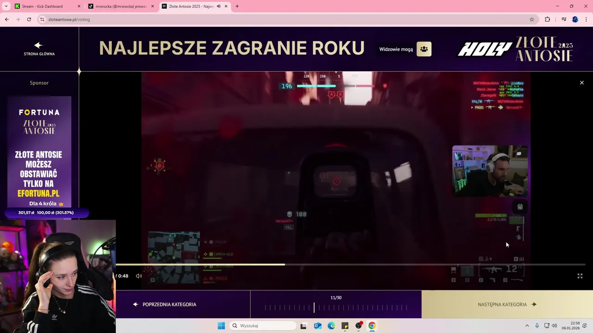Open Sticky Notes taskbar app

(345, 326)
